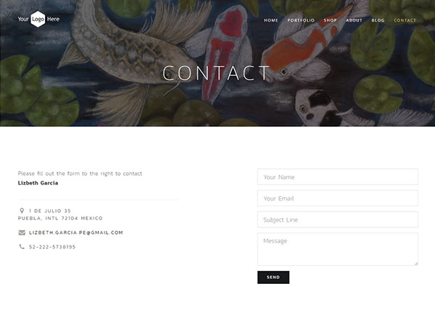Click the phone handset icon
The height and width of the screenshot is (315, 435).
(22, 247)
